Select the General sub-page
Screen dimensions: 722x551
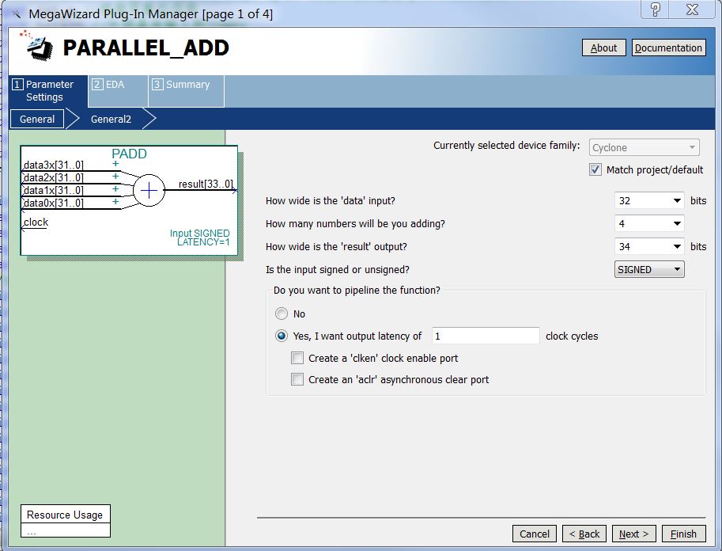(x=37, y=119)
